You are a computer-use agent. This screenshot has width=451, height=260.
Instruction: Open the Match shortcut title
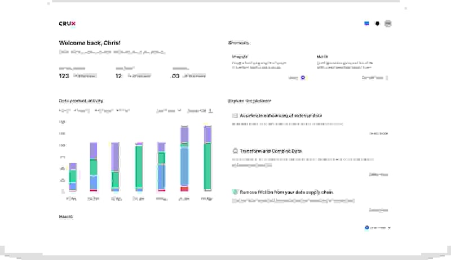[x=322, y=56]
